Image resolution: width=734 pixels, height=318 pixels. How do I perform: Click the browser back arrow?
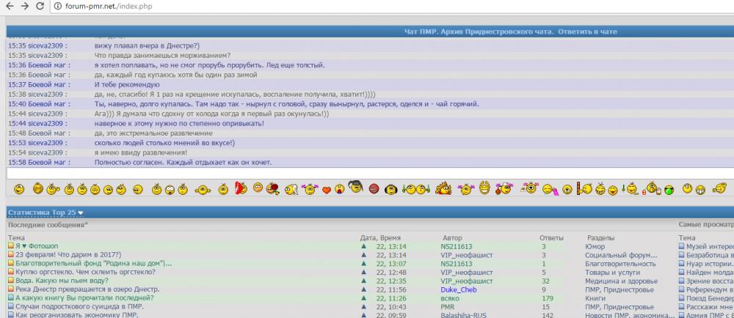pyautogui.click(x=8, y=6)
